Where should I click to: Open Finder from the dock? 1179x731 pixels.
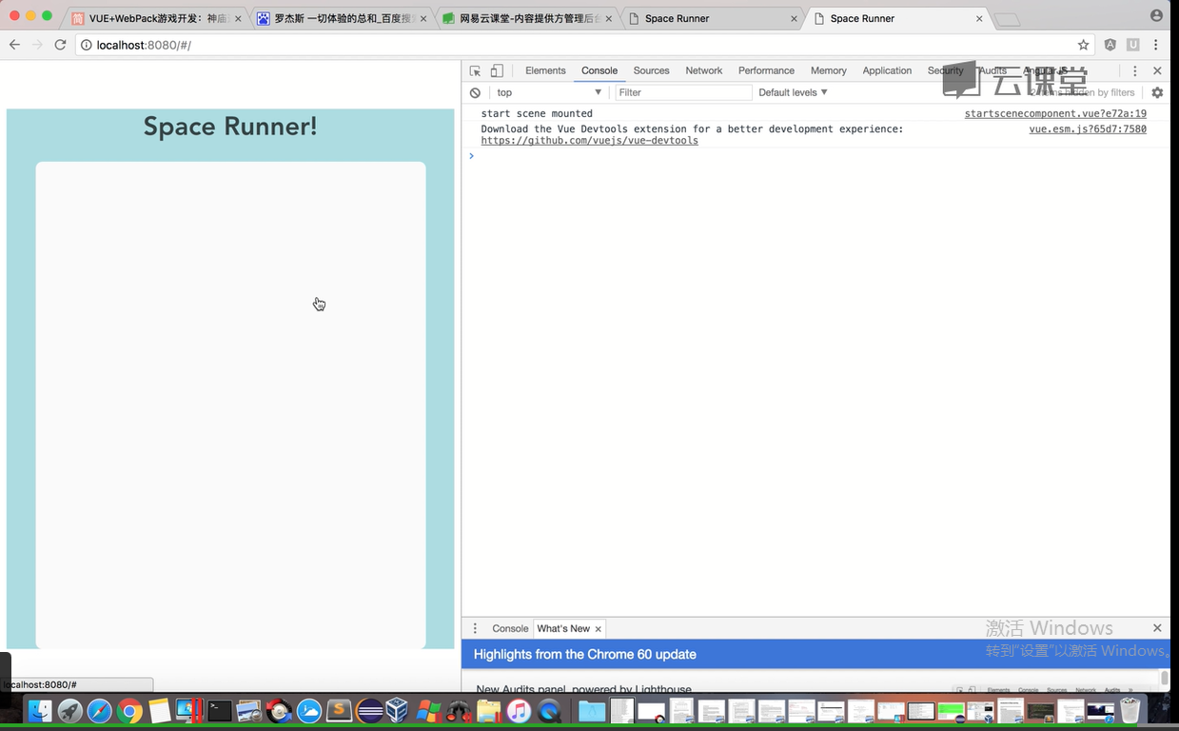[40, 711]
